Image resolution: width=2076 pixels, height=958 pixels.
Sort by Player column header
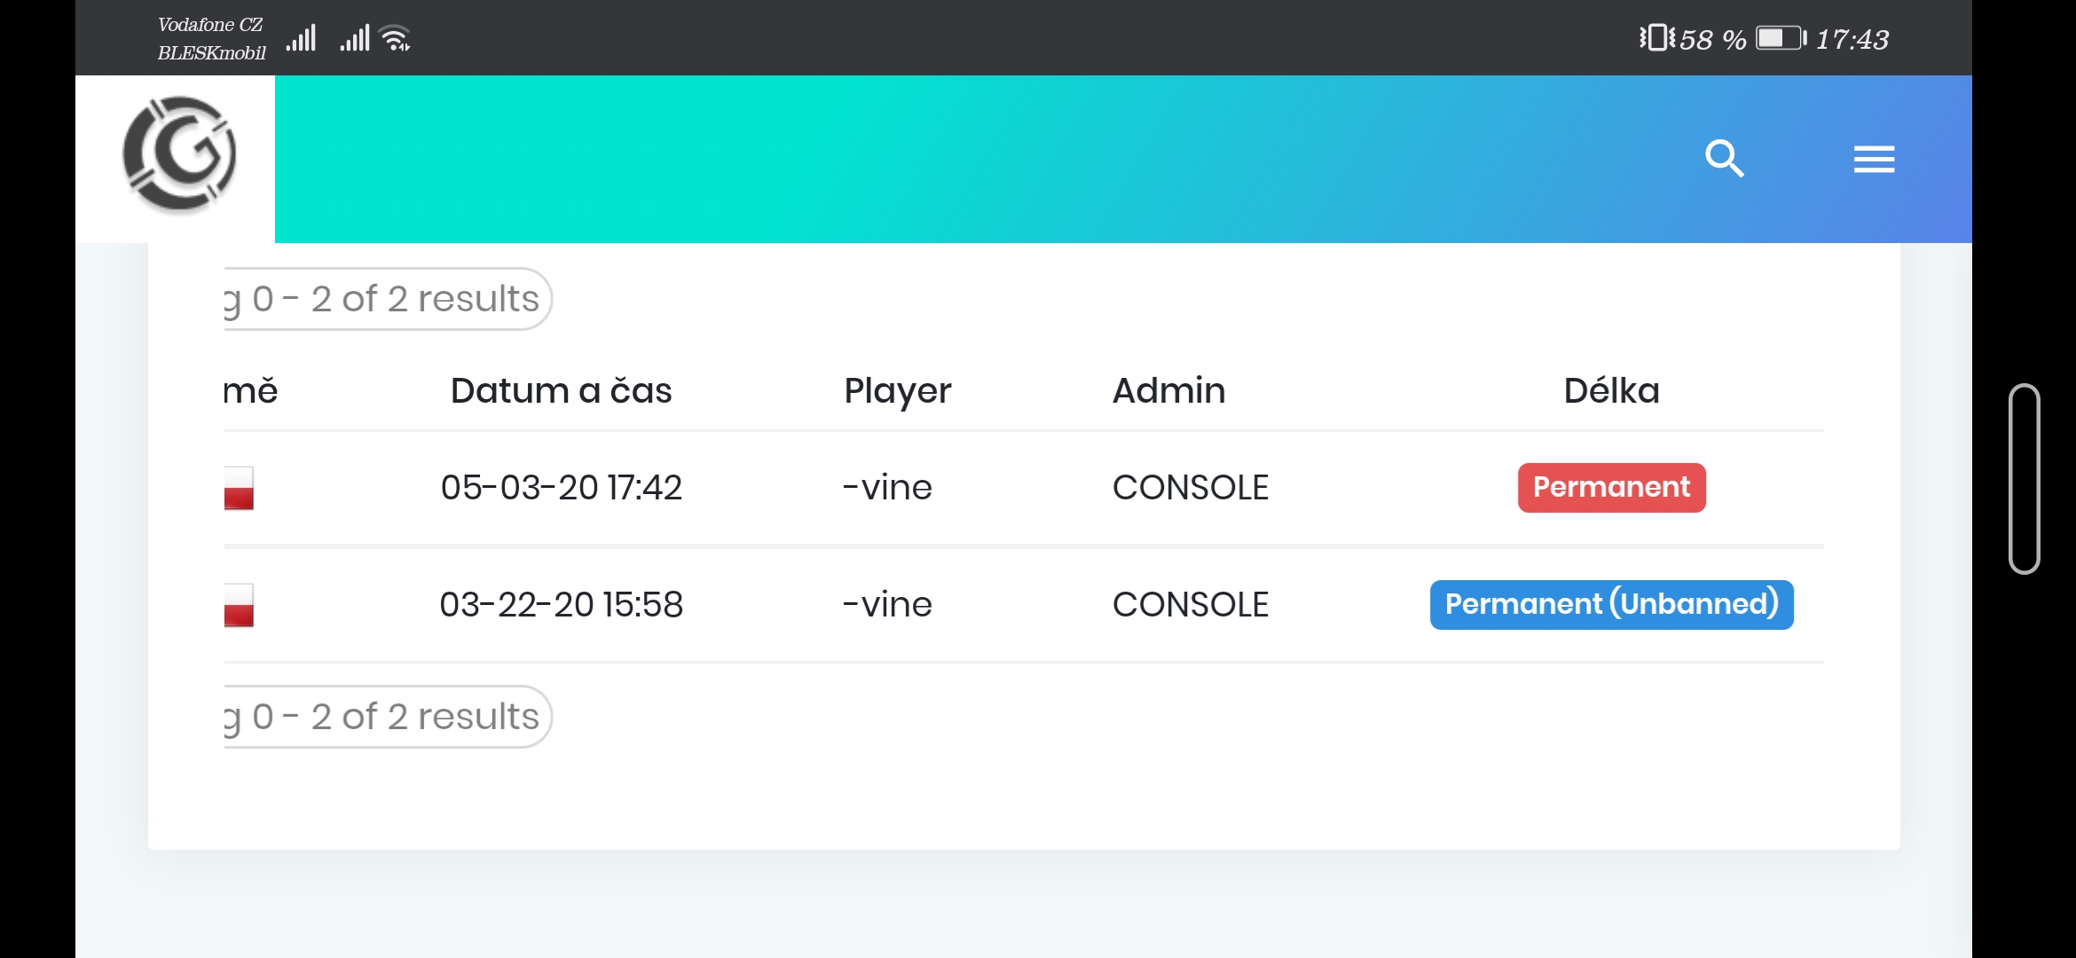[897, 390]
